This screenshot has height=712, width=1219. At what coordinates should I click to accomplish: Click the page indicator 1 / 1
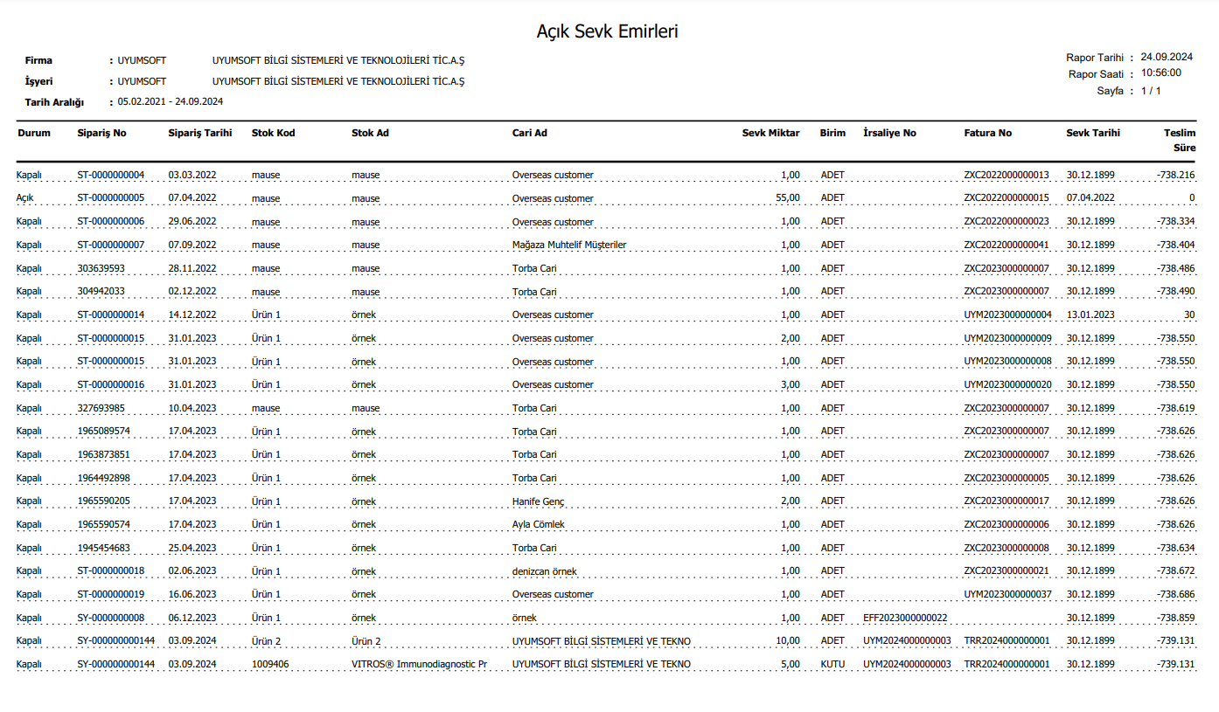point(1151,91)
